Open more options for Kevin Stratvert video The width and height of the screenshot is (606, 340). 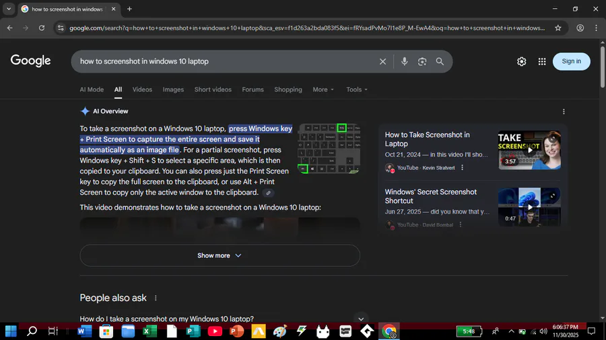[x=462, y=168]
